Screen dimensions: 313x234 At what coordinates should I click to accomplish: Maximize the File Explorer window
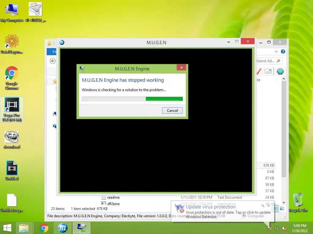coord(269,42)
